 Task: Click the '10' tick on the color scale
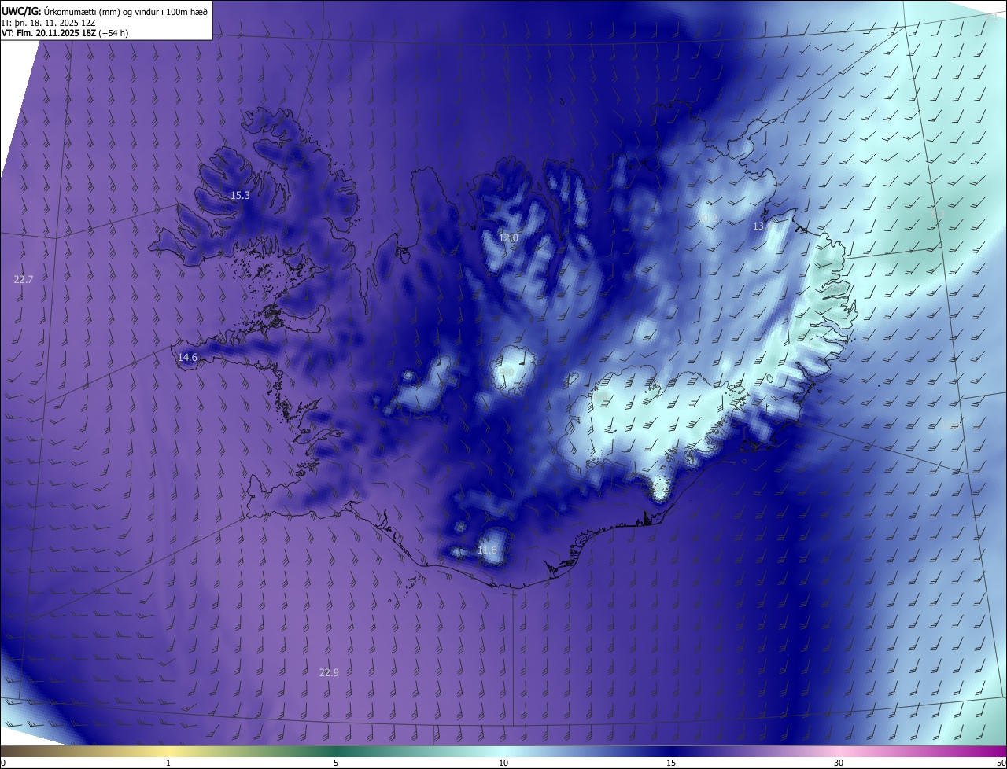point(503,763)
